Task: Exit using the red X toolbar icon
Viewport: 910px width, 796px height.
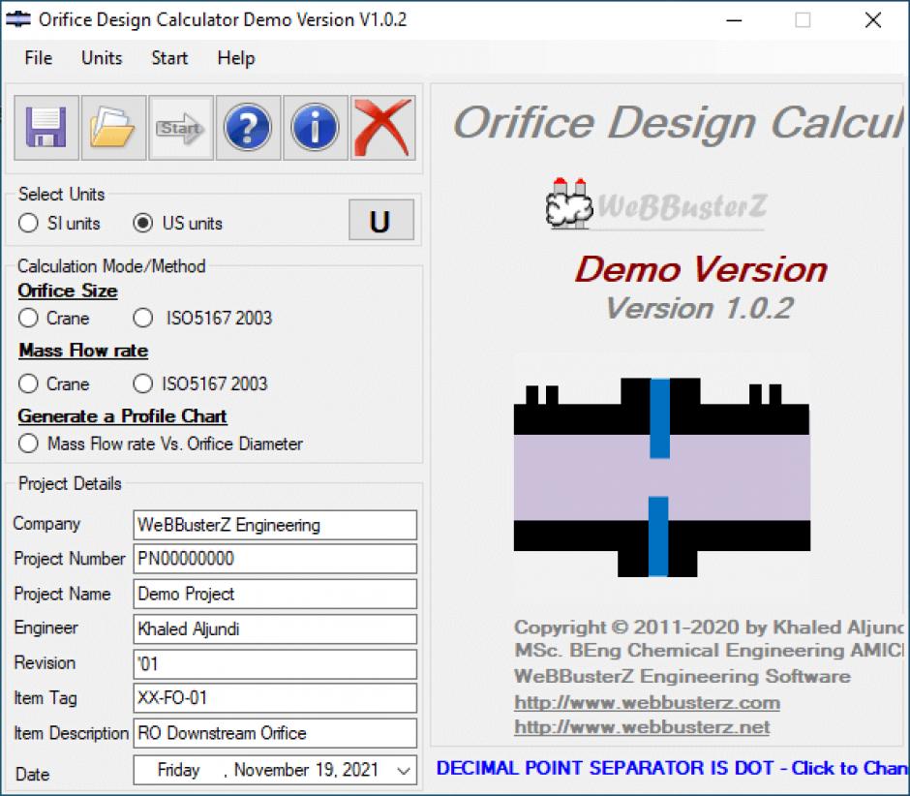Action: click(x=383, y=128)
